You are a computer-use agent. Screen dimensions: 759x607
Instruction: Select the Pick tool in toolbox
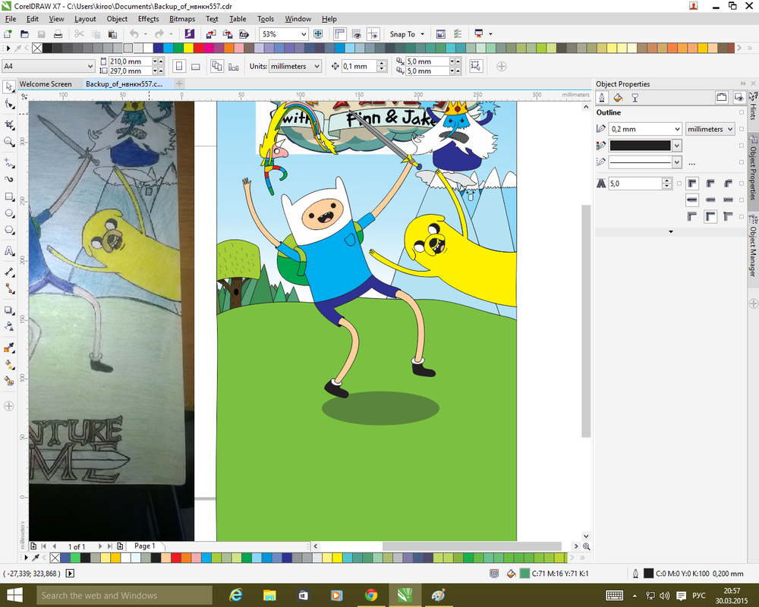click(8, 87)
